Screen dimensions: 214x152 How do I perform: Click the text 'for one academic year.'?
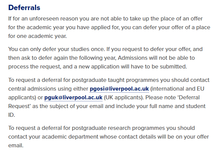(x=37, y=36)
